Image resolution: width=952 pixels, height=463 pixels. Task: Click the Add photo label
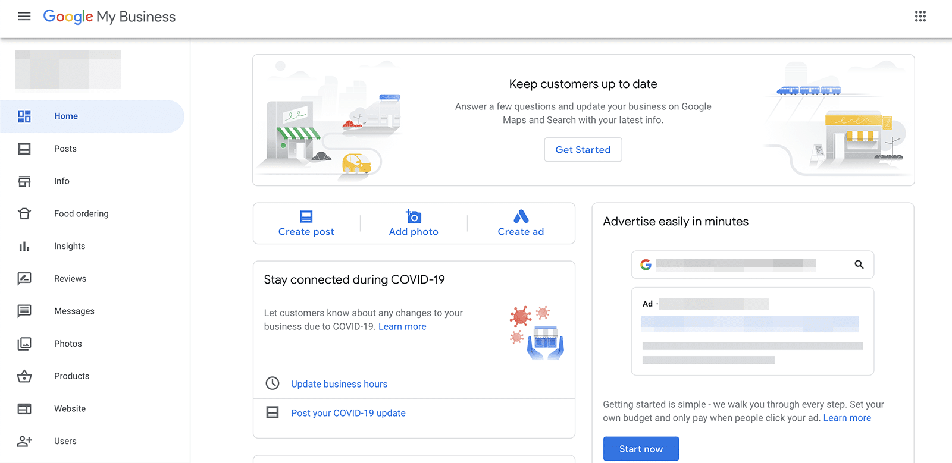point(414,232)
